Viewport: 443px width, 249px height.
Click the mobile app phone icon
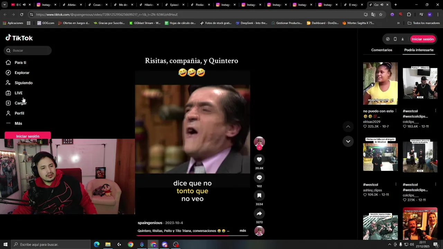pyautogui.click(x=395, y=39)
